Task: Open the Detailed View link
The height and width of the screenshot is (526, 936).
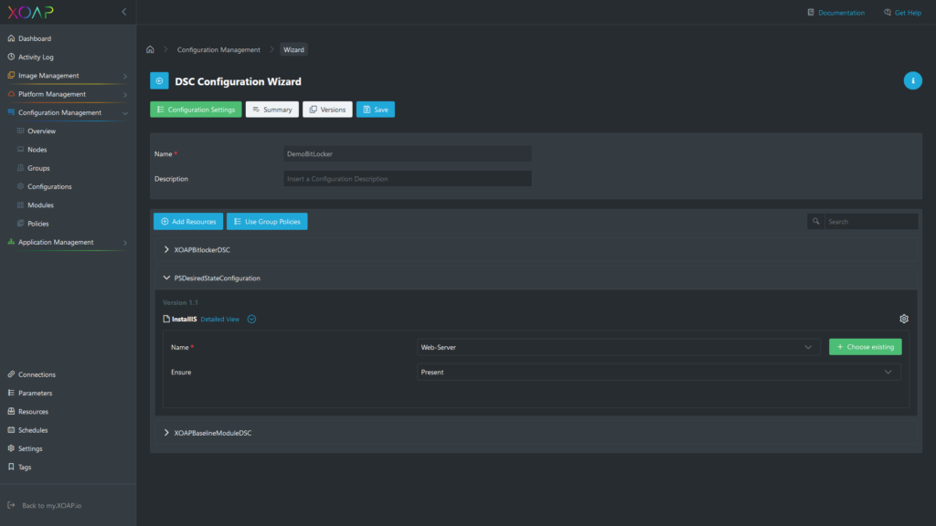Action: (219, 319)
